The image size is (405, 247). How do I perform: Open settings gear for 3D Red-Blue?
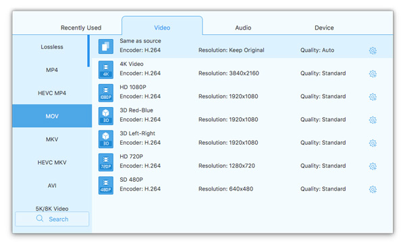(373, 120)
